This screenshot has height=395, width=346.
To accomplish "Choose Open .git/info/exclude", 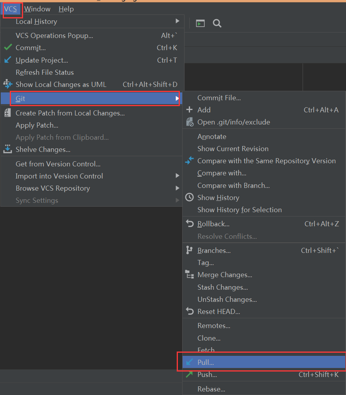I will pyautogui.click(x=264, y=122).
